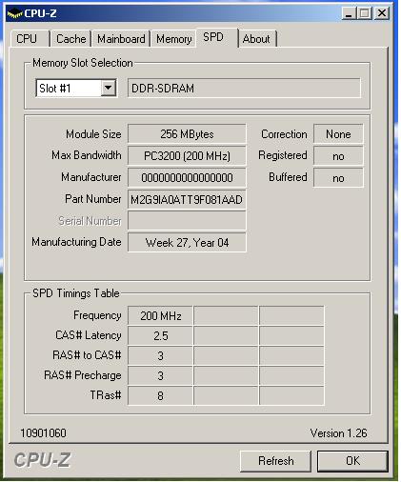This screenshot has width=401, height=482.
Task: Click the RAS# to CAS# value cell
Action: [x=160, y=355]
